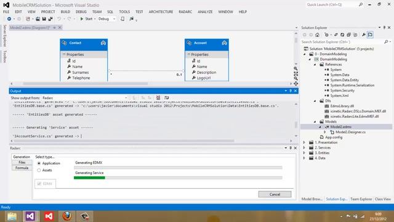Viewport: 394px width, 222px height.
Task: Open File Explorer from the taskbar
Action: pyautogui.click(x=12, y=216)
